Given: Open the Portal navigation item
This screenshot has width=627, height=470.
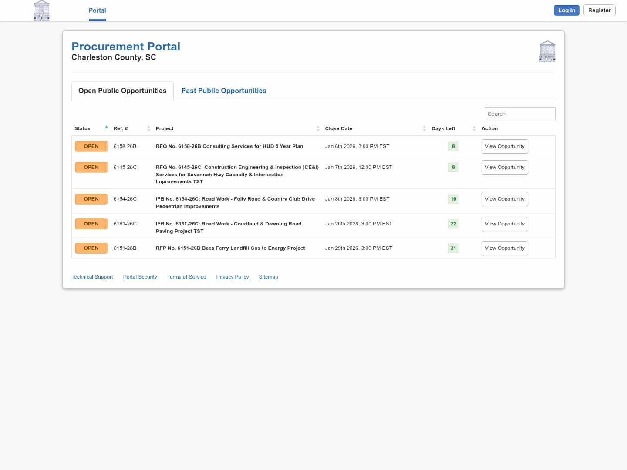Looking at the screenshot, I should pos(97,10).
